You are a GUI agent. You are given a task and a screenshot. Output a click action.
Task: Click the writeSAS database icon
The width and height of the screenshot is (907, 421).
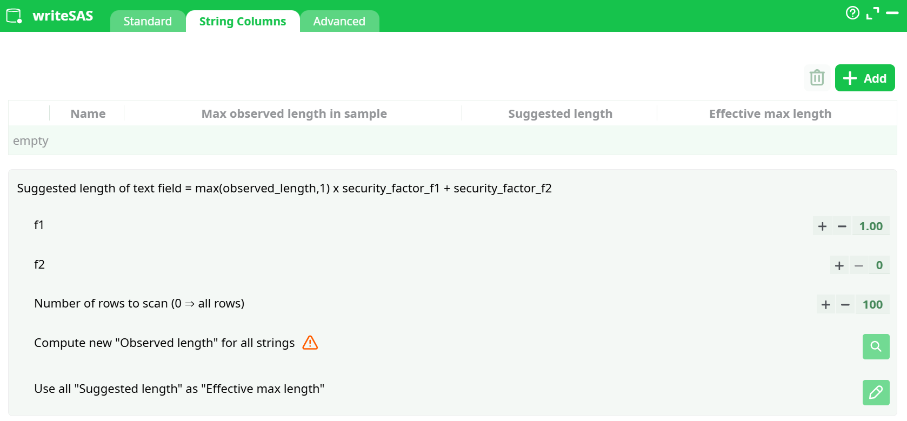pyautogui.click(x=14, y=16)
